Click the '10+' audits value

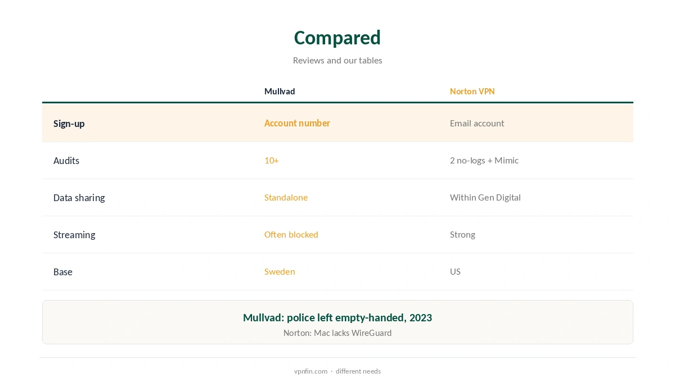(272, 160)
